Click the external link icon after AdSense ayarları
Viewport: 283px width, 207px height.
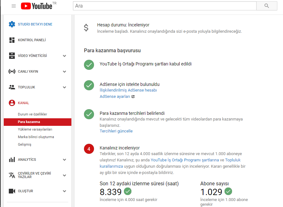click(x=133, y=97)
